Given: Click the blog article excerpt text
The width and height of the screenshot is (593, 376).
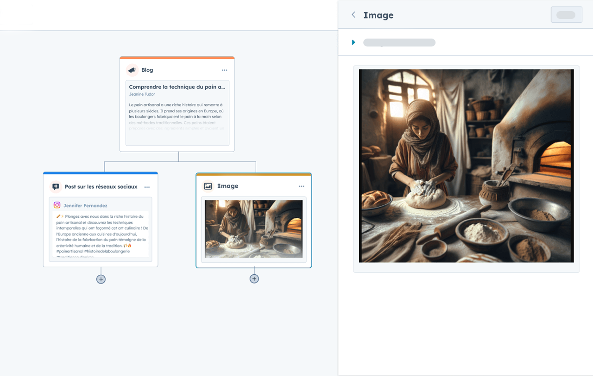Looking at the screenshot, I should click(177, 113).
